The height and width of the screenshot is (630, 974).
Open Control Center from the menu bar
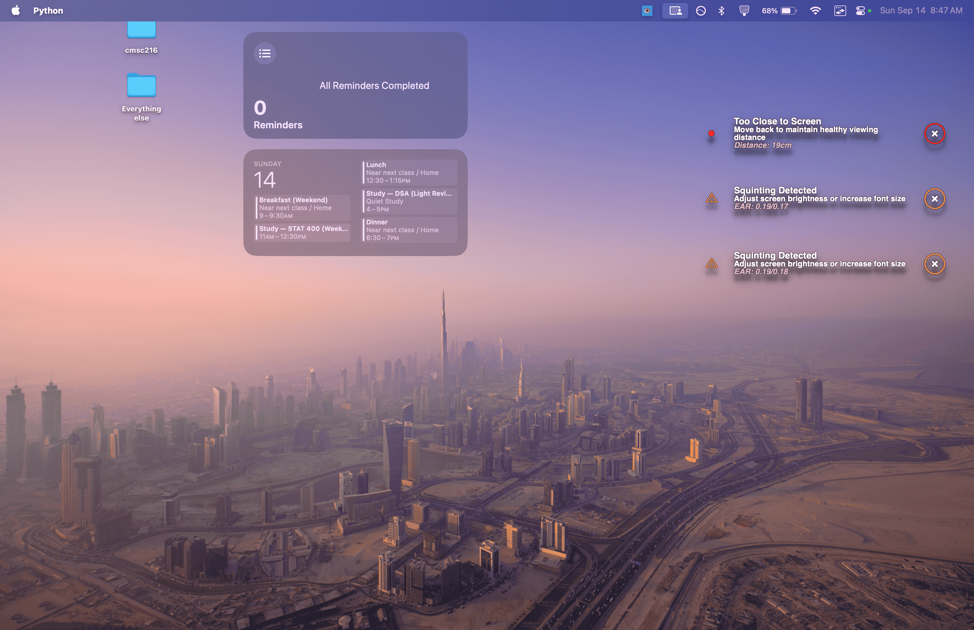pyautogui.click(x=860, y=11)
